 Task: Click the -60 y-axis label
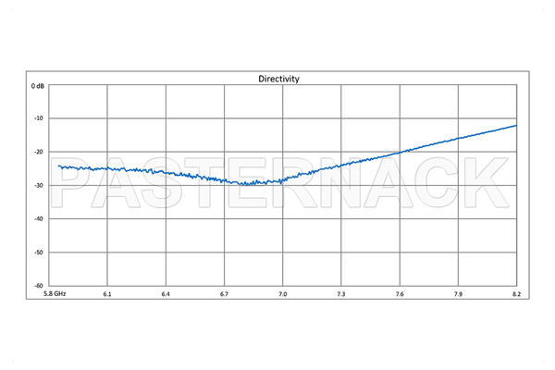coord(40,285)
